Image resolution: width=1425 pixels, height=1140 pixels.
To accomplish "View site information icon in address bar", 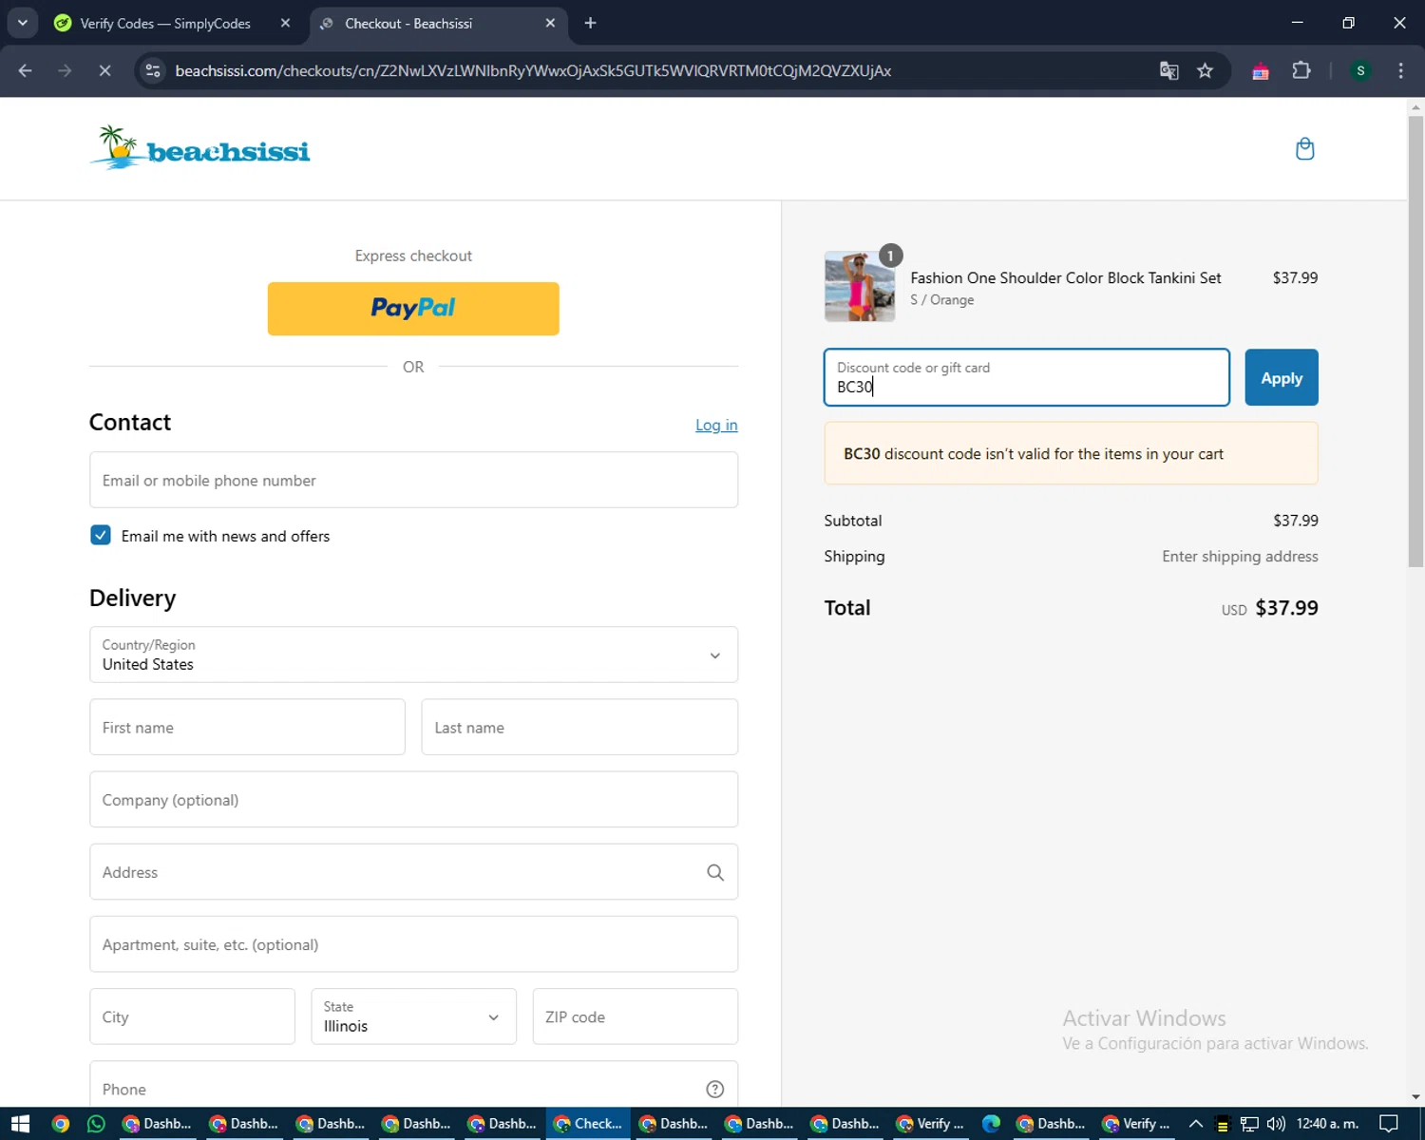I will tap(153, 70).
